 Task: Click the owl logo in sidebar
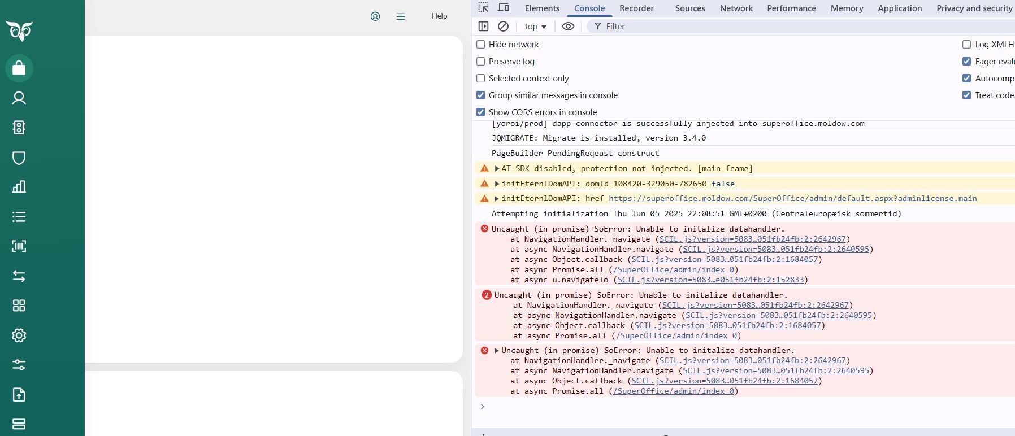[x=19, y=30]
